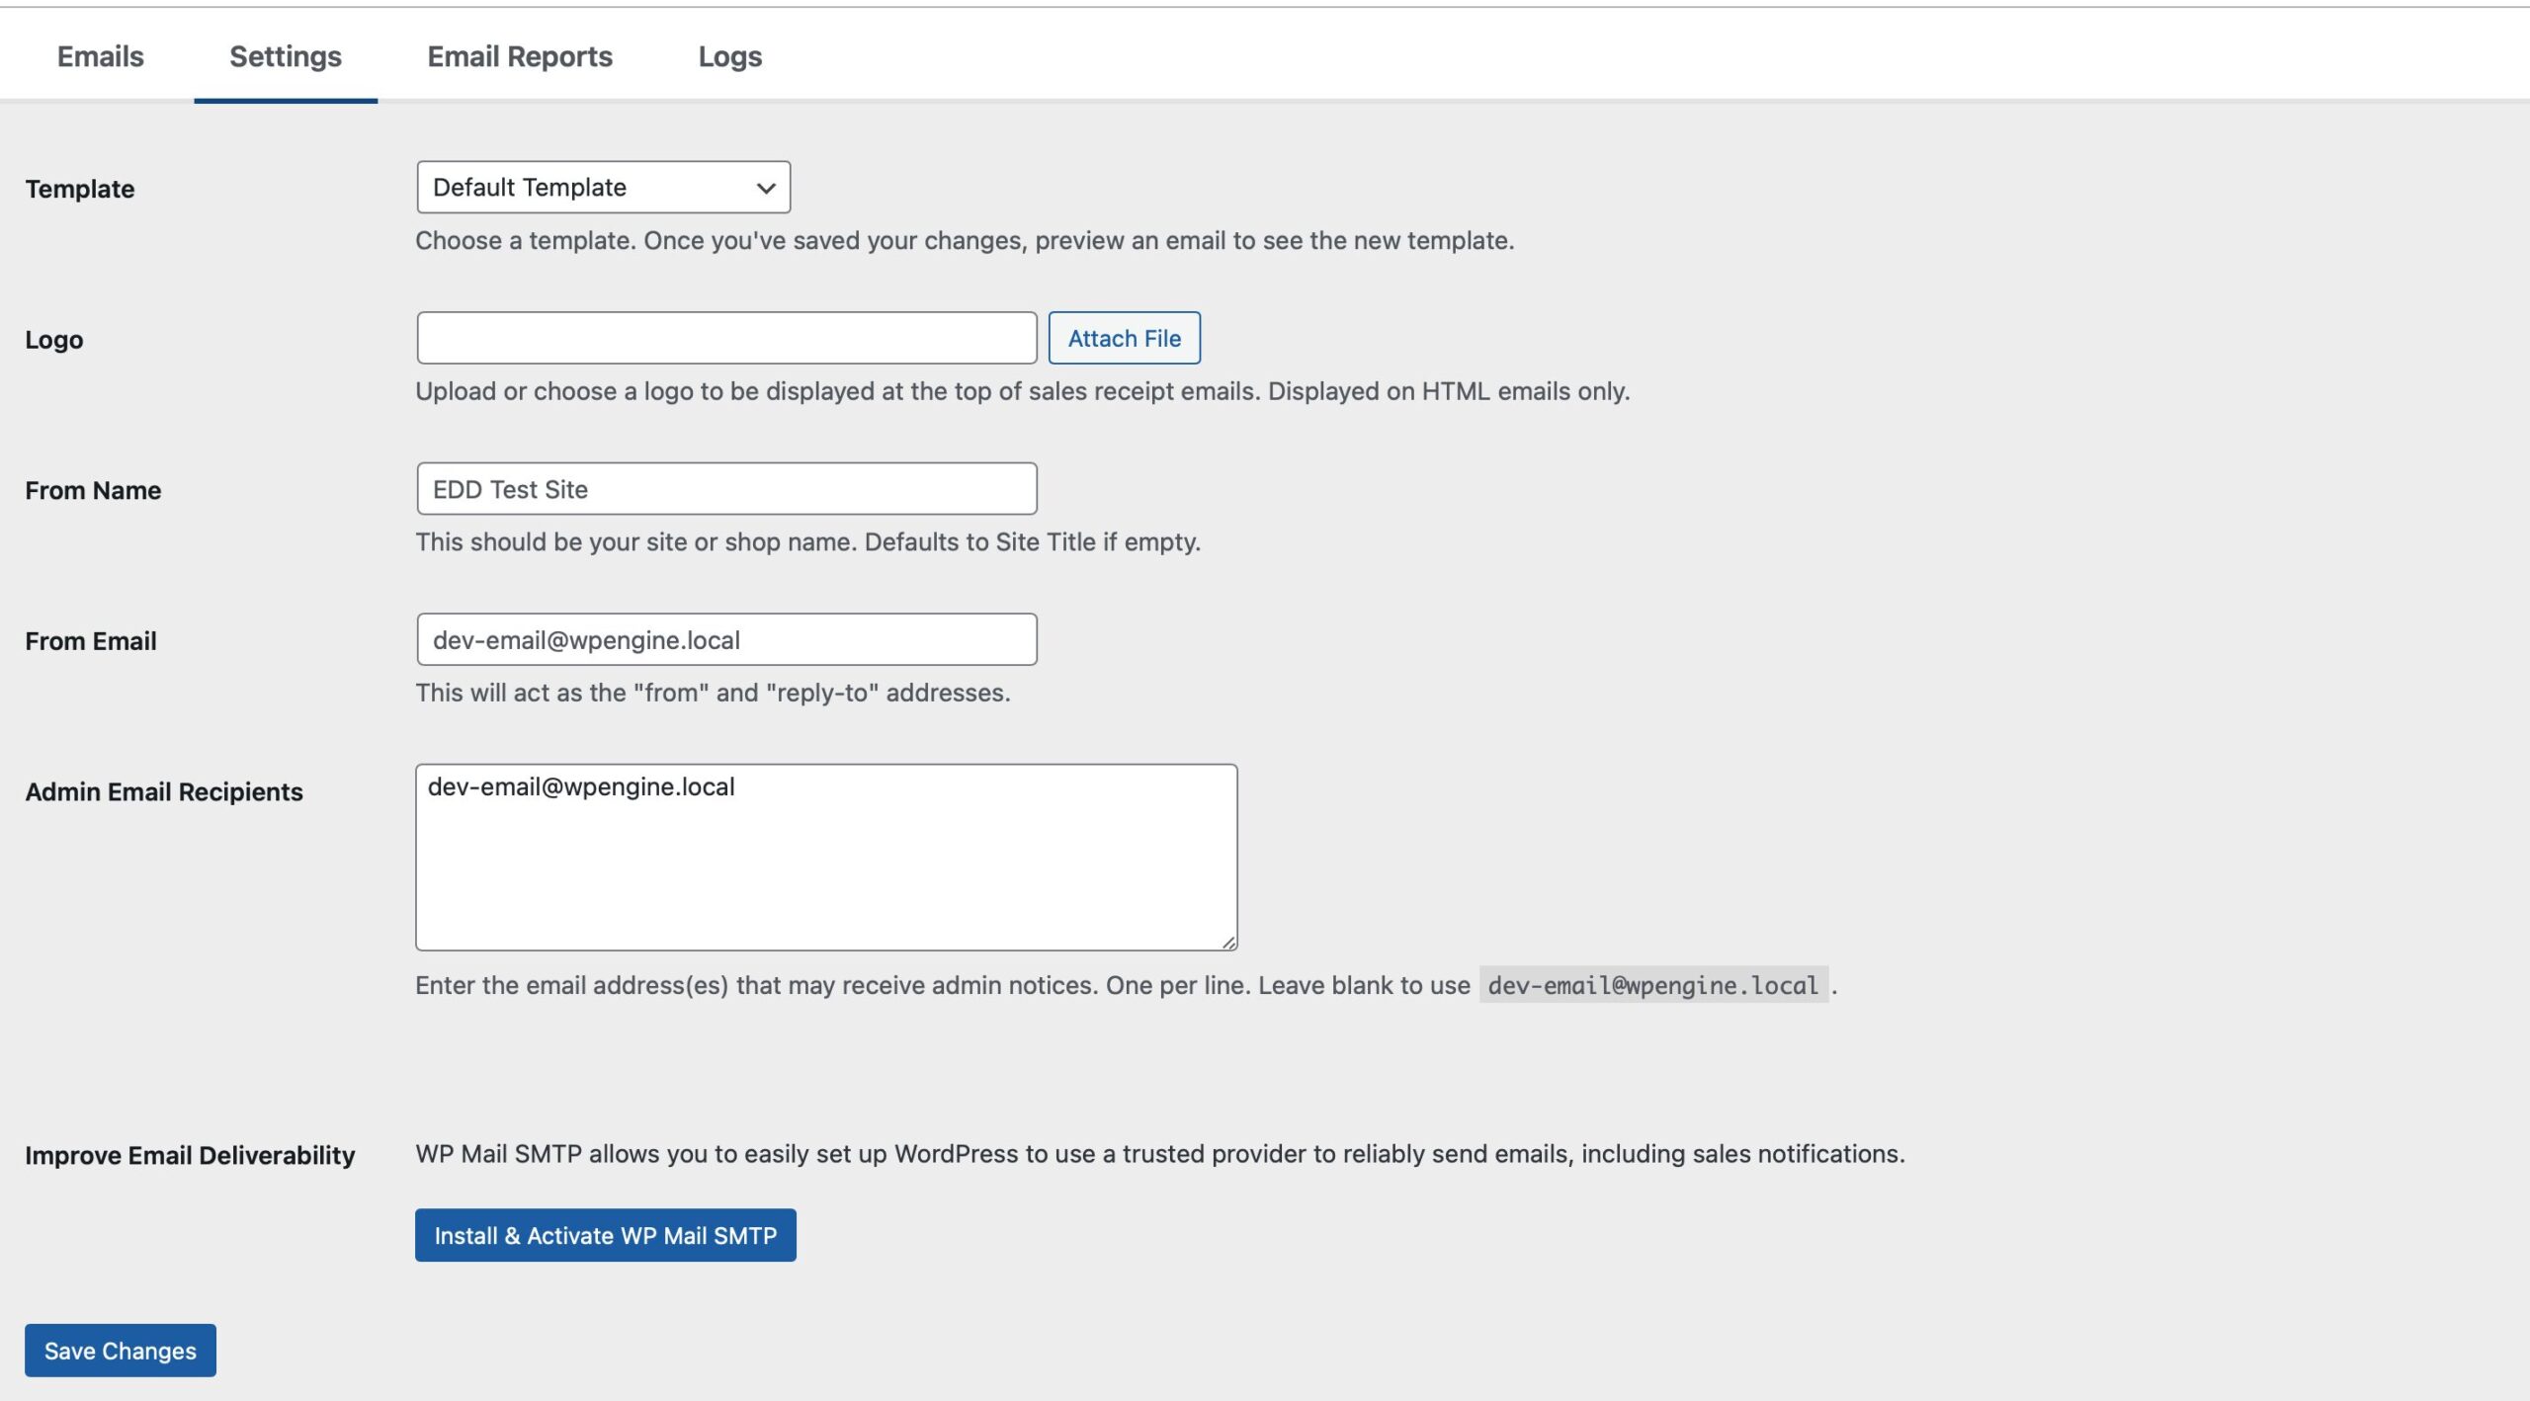Click the monospace dev-email@wpengine.local code text

pos(1652,985)
